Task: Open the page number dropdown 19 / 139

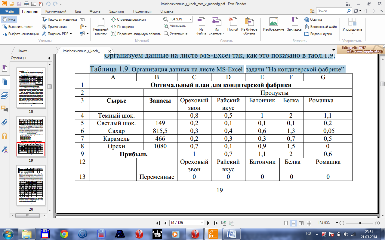Action: tap(202, 223)
